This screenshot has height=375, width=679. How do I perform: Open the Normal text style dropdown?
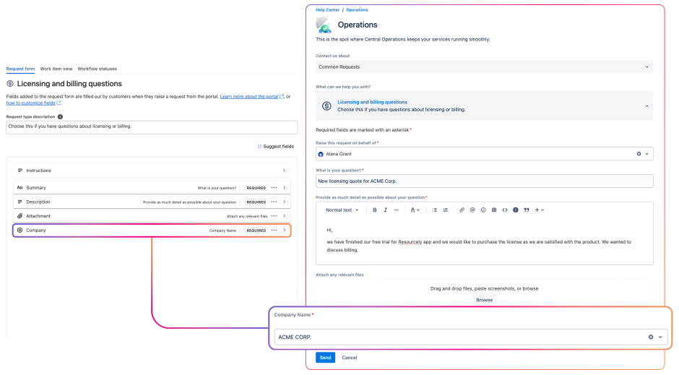[x=342, y=210]
